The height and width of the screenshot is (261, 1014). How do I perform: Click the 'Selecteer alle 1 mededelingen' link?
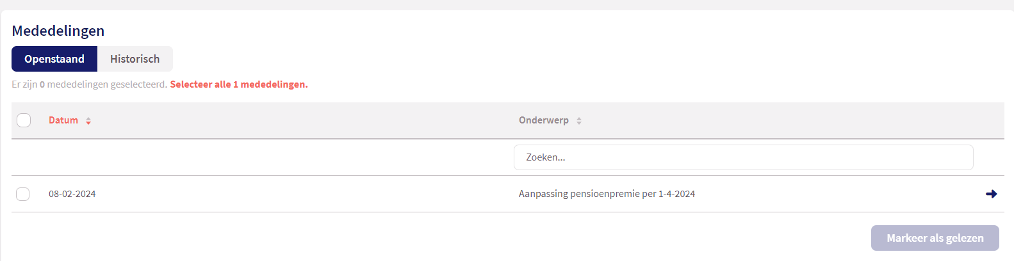click(239, 84)
